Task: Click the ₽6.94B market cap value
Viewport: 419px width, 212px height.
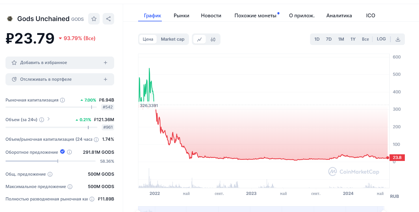Action: coord(106,100)
